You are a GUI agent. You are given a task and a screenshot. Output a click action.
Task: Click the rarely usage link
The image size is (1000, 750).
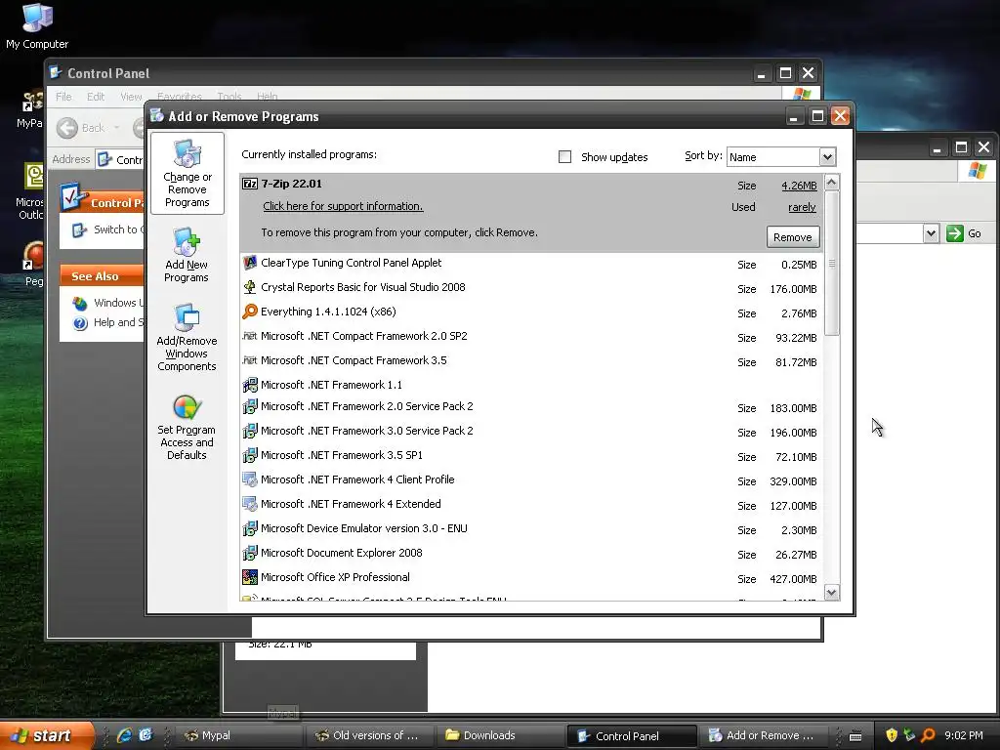[x=802, y=207]
